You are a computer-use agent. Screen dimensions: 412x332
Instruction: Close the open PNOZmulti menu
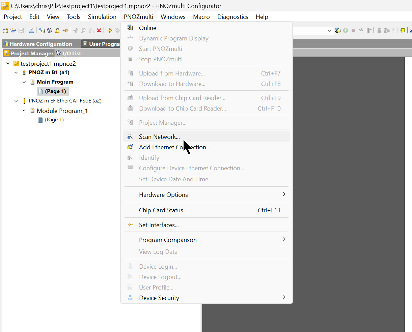[139, 17]
